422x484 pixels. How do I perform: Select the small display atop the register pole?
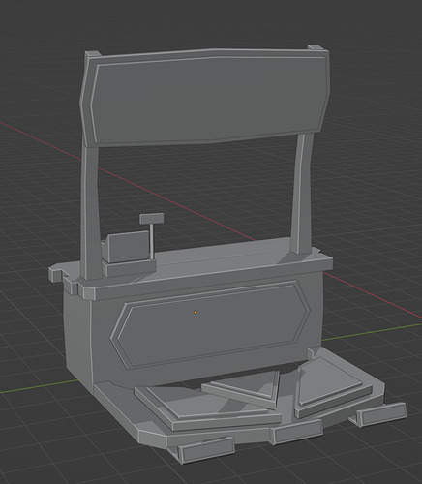pyautogui.click(x=152, y=218)
